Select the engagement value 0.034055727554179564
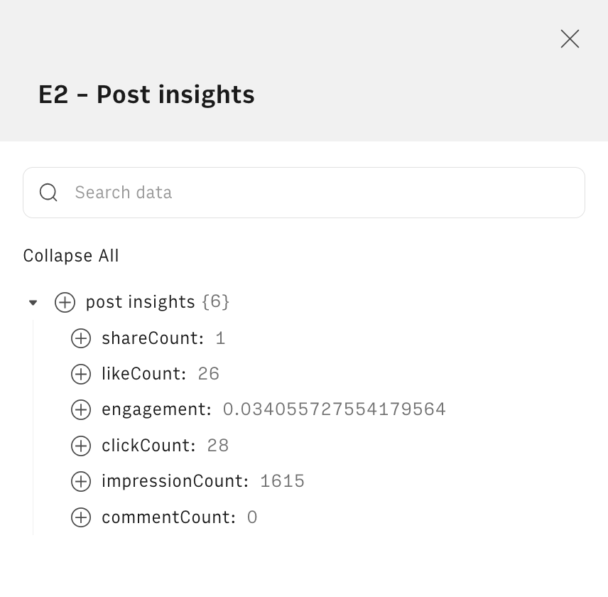This screenshot has width=608, height=597. (x=334, y=409)
